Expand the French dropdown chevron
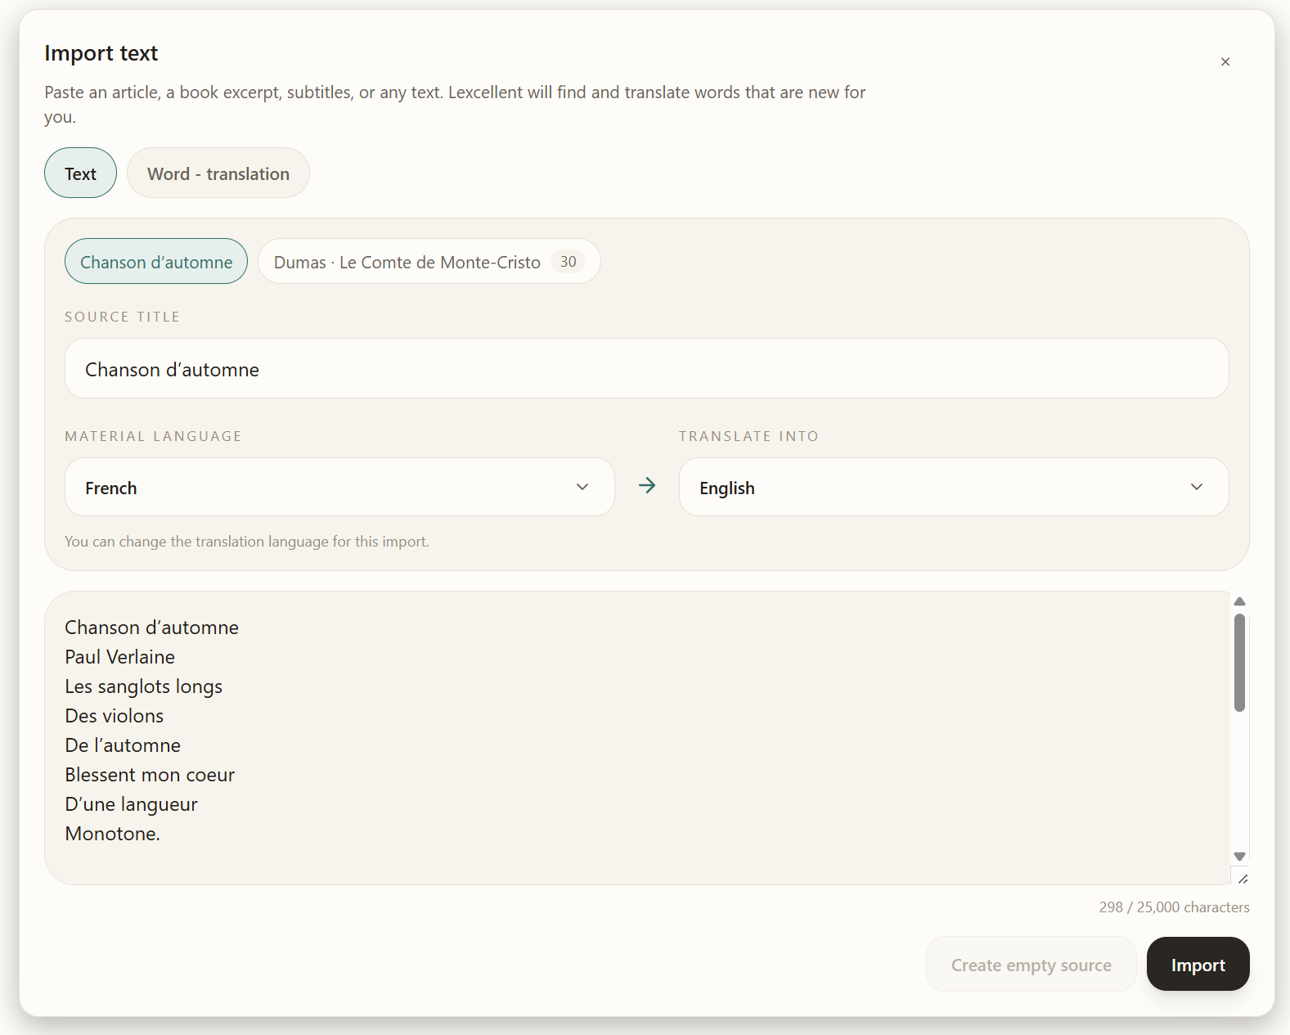Viewport: 1290px width, 1035px height. click(x=582, y=488)
